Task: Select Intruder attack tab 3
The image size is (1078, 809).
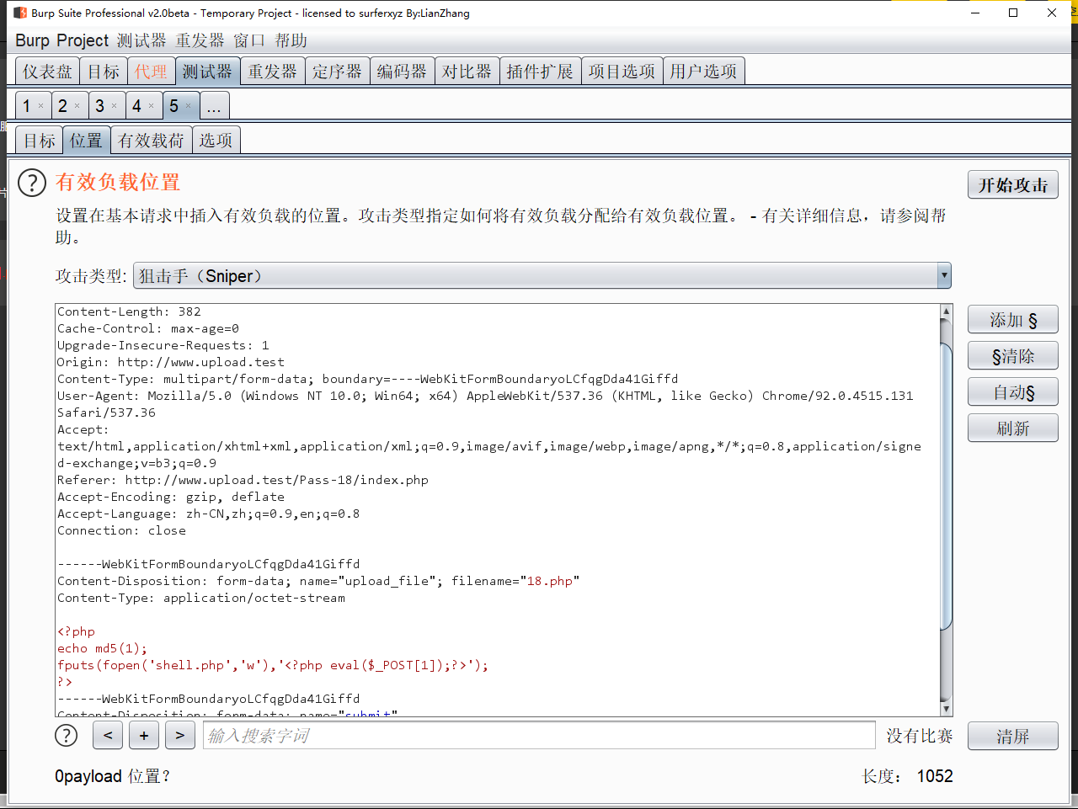Action: (x=100, y=106)
